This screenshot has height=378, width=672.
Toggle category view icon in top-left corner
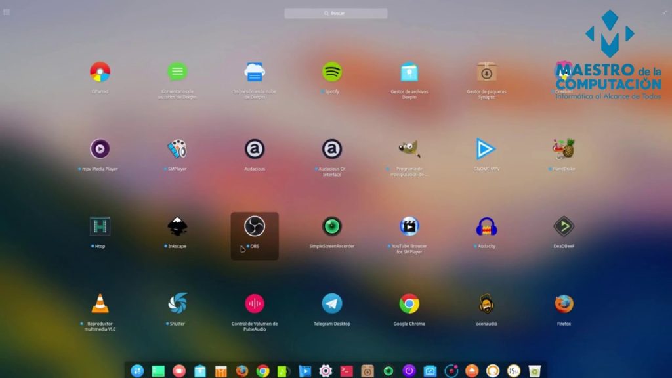tap(7, 12)
